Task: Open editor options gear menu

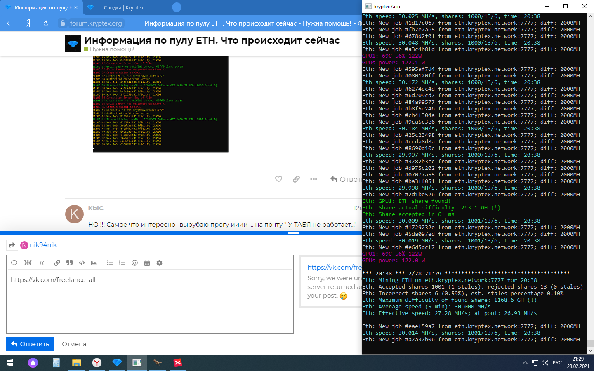Action: [x=159, y=263]
